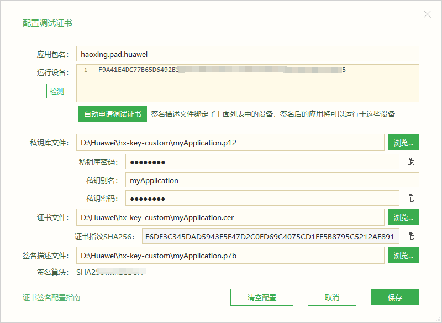The width and height of the screenshot is (442, 323).
Task: Click 保存 to save the configuration
Action: [x=394, y=297]
